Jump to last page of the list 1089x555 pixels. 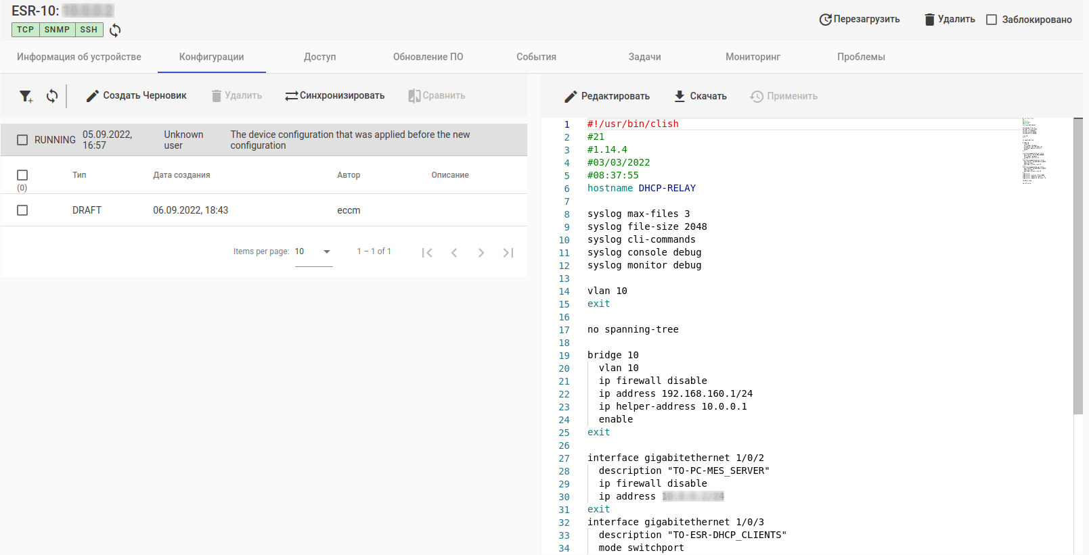508,253
